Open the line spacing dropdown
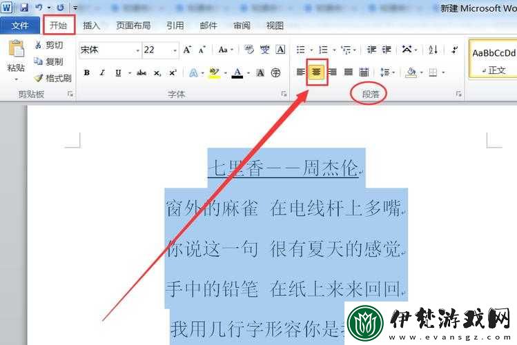517x345 pixels. point(387,72)
